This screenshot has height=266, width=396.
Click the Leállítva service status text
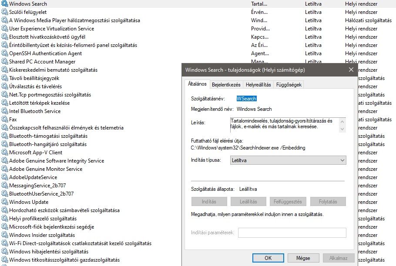248,189
